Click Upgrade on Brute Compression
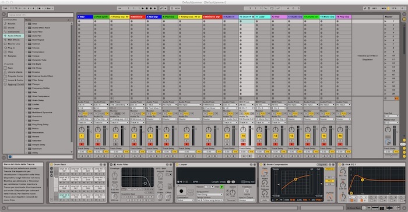 pos(322,164)
